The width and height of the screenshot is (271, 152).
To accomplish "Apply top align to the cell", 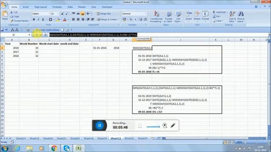I will coord(74,14).
